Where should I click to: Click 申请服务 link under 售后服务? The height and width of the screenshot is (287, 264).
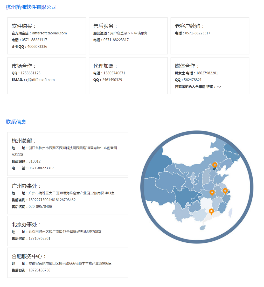(x=141, y=33)
